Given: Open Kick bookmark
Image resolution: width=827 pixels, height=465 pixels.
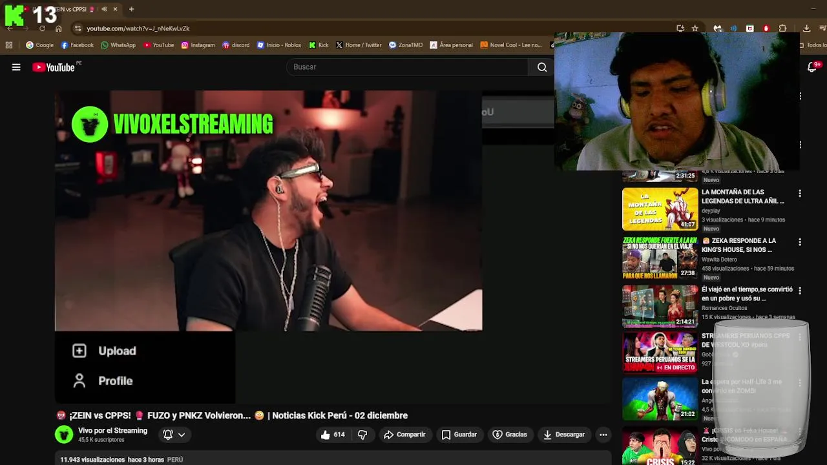Looking at the screenshot, I should [x=319, y=45].
